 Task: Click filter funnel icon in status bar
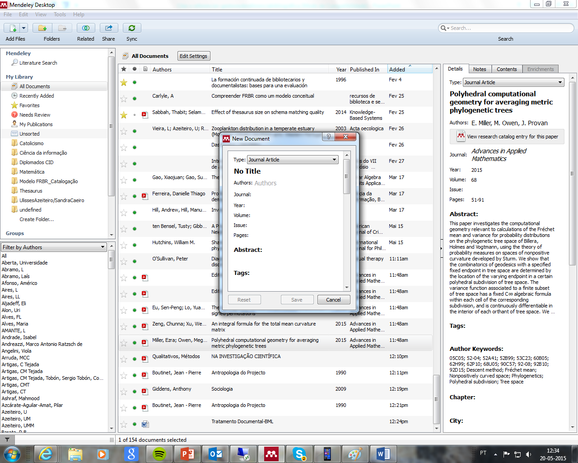tap(7, 439)
